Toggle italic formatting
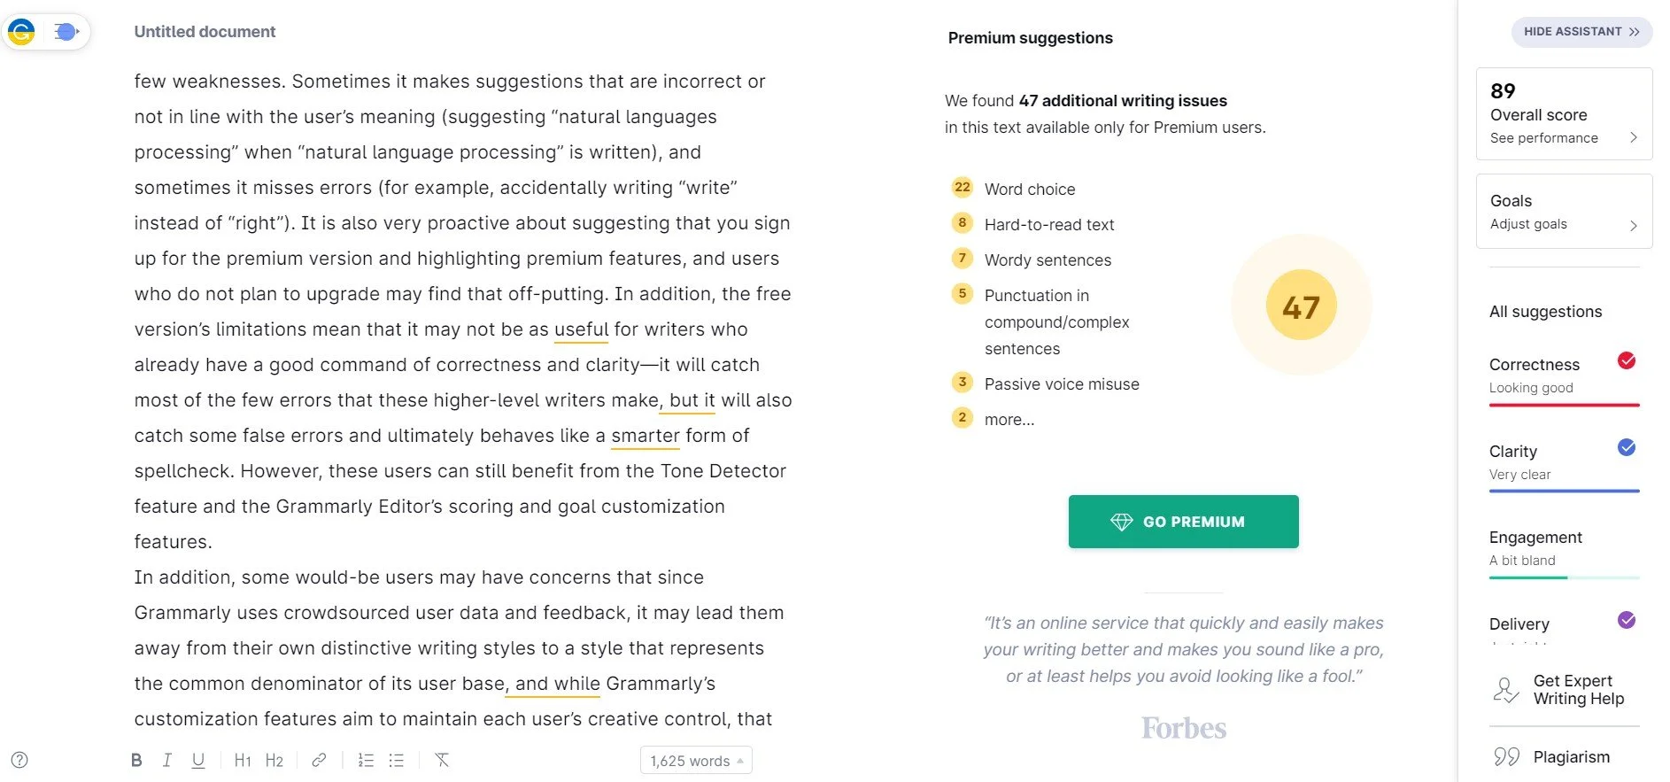Image resolution: width=1670 pixels, height=782 pixels. [x=166, y=760]
